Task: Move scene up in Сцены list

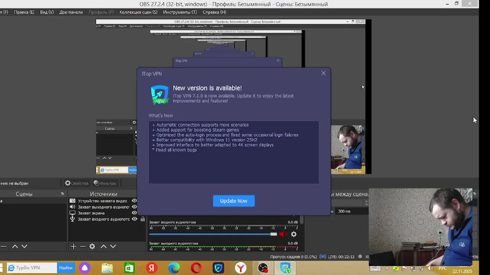Action: (x=15, y=247)
